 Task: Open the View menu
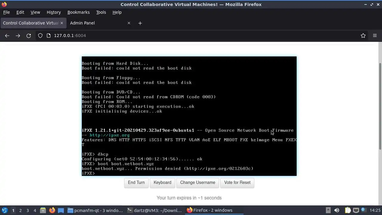coord(35,12)
